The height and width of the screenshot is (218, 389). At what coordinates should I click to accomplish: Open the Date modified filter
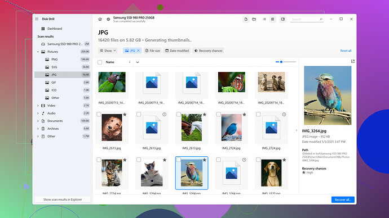(177, 51)
